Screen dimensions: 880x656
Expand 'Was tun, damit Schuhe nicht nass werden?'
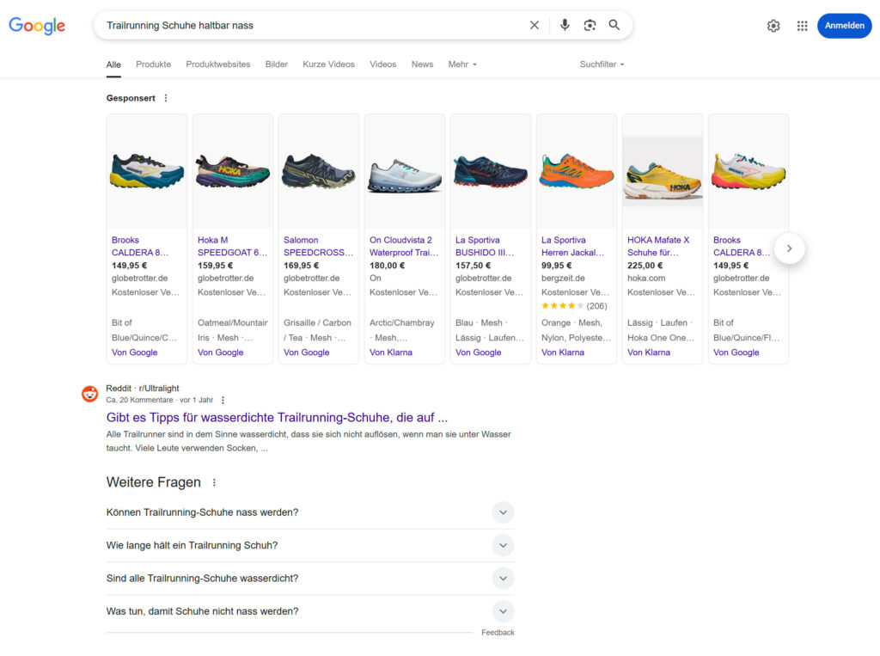309,611
